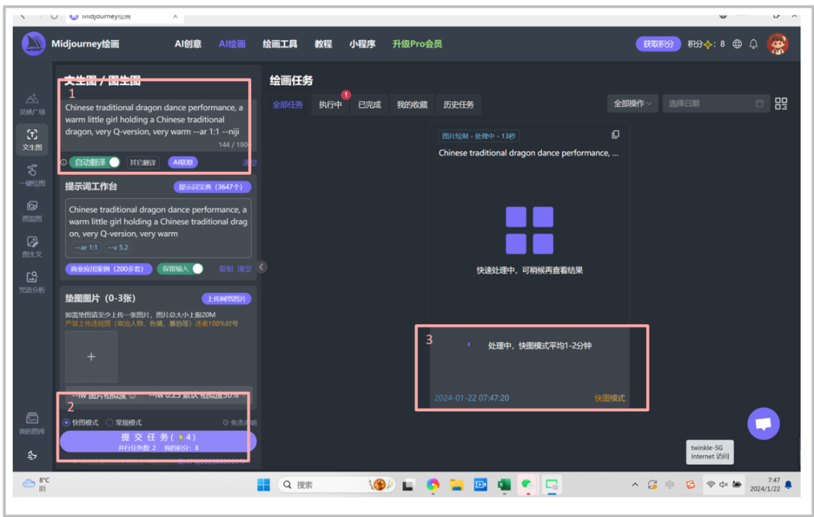Open 我的图库 gallery icon
The image size is (814, 517).
(32, 422)
